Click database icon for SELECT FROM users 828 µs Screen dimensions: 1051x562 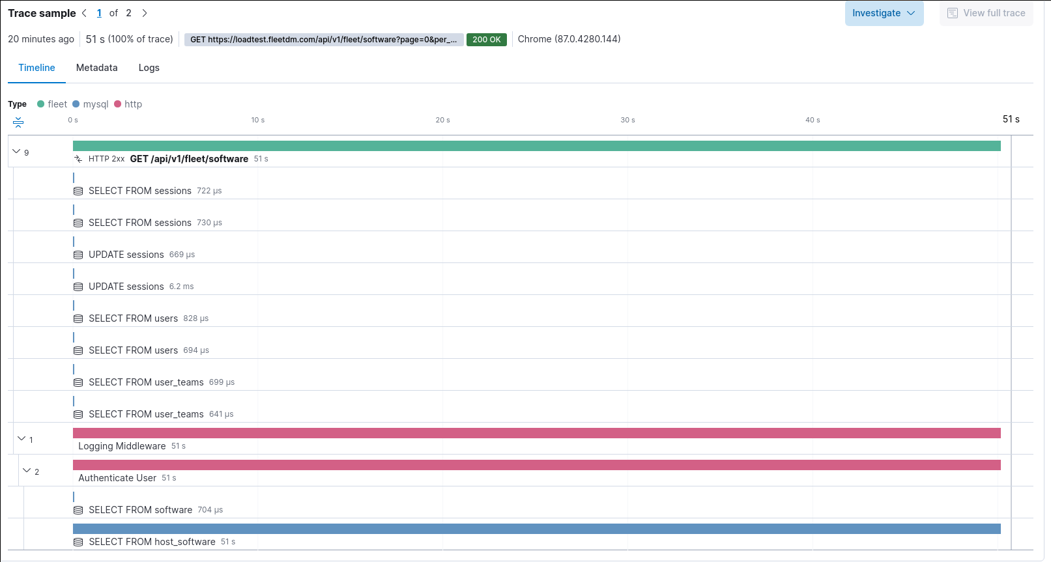tap(78, 319)
